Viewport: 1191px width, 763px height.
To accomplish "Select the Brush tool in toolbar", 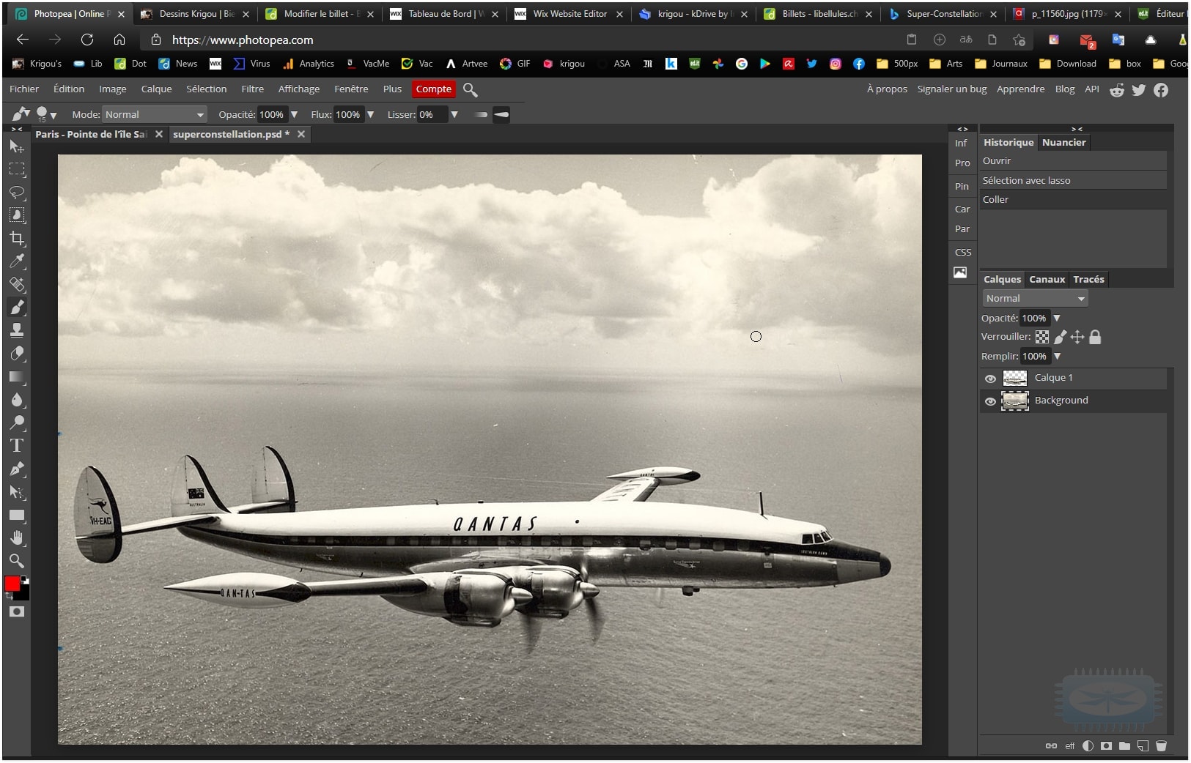I will click(17, 308).
